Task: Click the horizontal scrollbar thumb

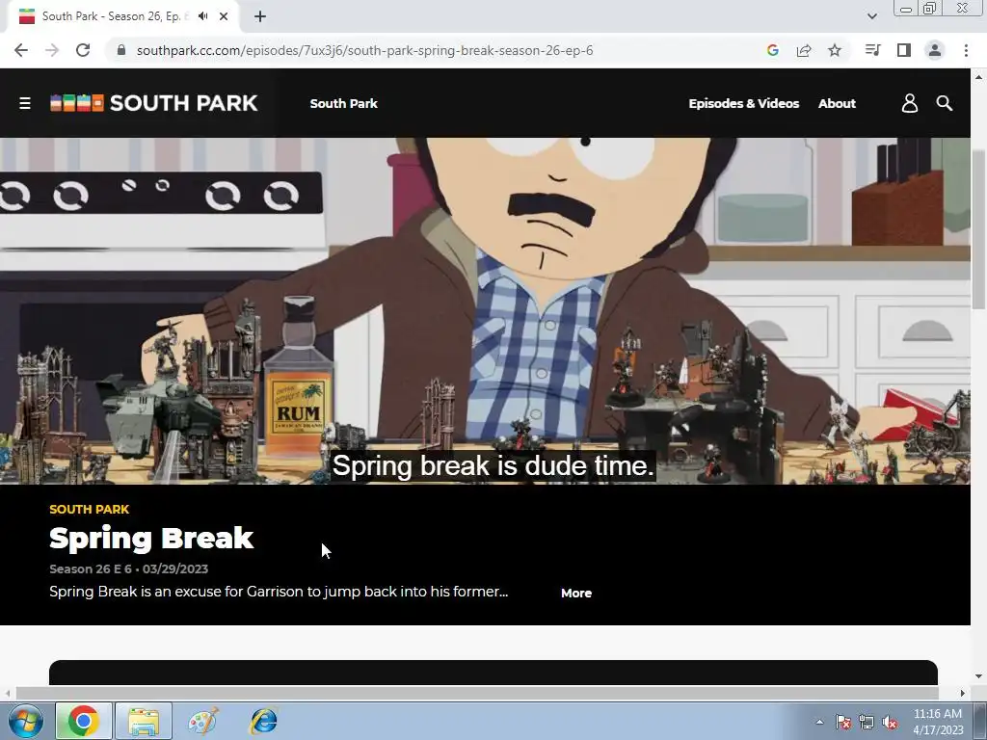Action: (x=477, y=693)
